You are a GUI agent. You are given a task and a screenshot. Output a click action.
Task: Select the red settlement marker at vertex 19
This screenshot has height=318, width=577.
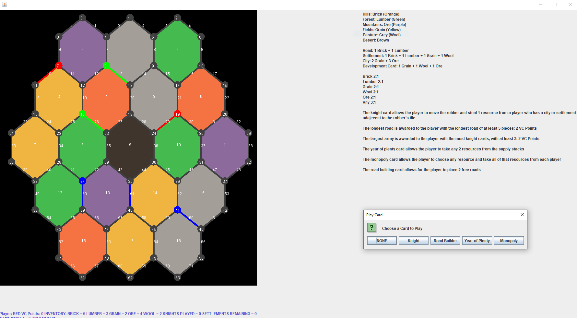click(x=178, y=114)
